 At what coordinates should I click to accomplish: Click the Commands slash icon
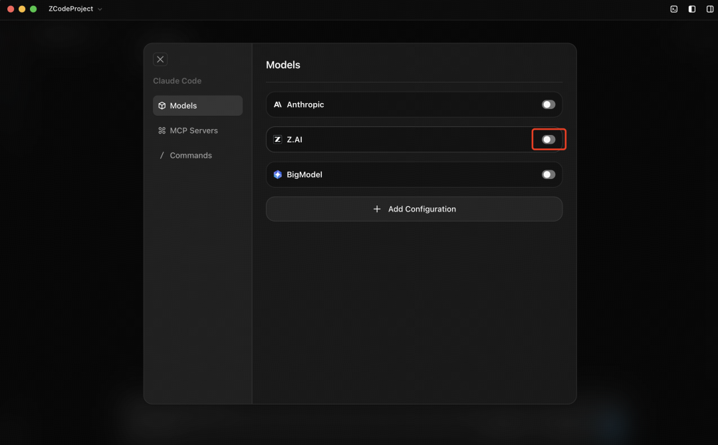(162, 156)
